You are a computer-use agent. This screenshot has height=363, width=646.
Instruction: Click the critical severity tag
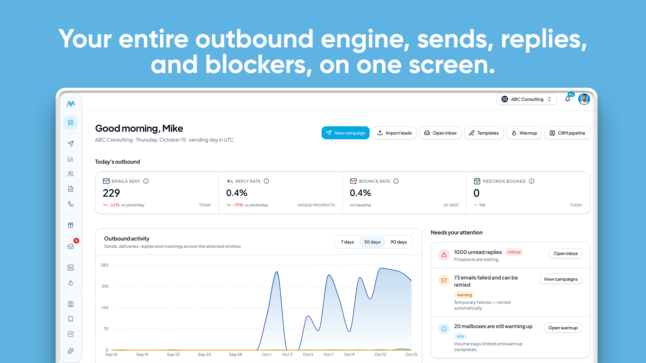click(514, 252)
